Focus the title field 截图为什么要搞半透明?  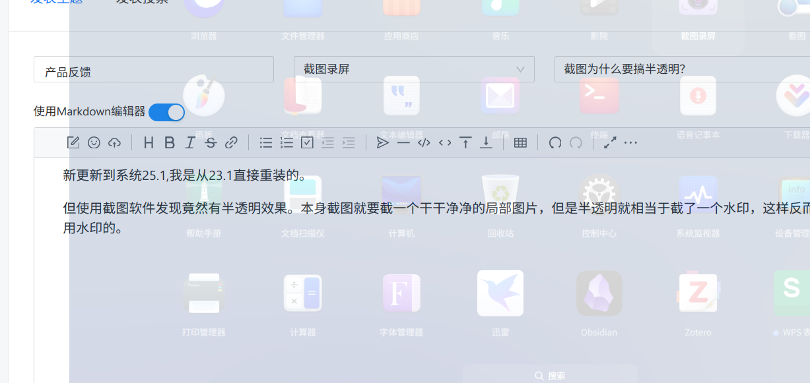tap(682, 69)
